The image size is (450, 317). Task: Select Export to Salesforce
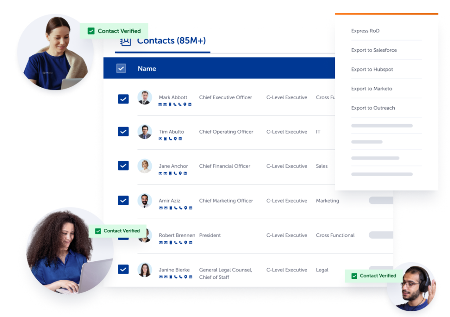tap(374, 50)
